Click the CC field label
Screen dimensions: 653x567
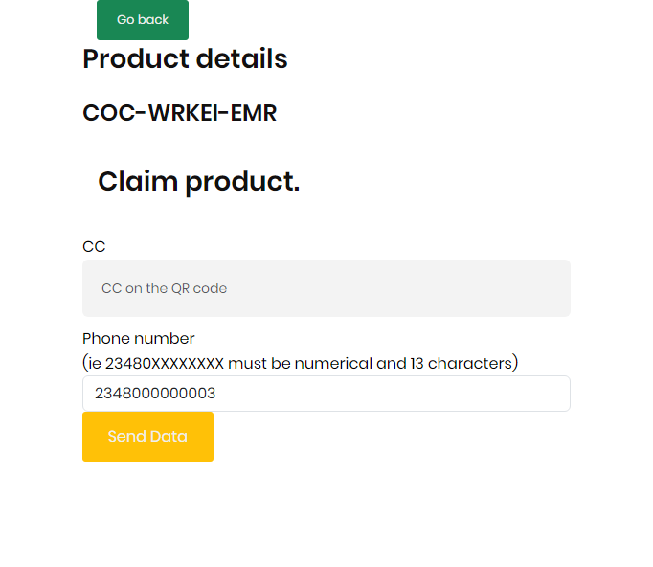[x=94, y=247]
